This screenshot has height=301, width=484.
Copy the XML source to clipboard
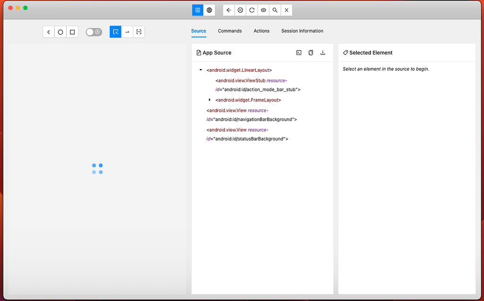pyautogui.click(x=311, y=53)
